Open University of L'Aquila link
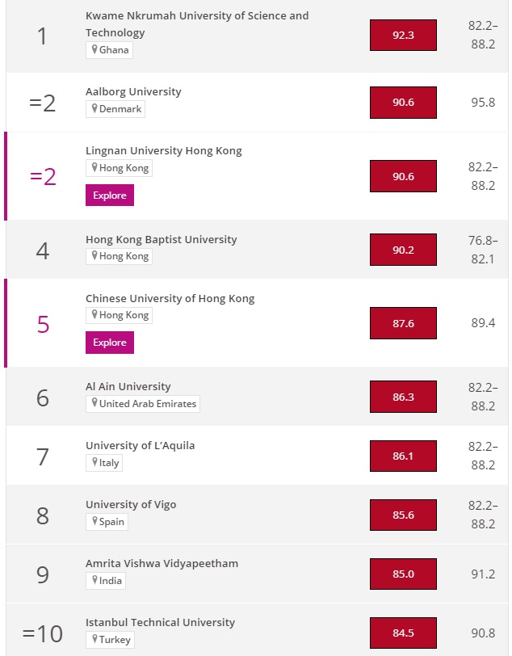 140,446
